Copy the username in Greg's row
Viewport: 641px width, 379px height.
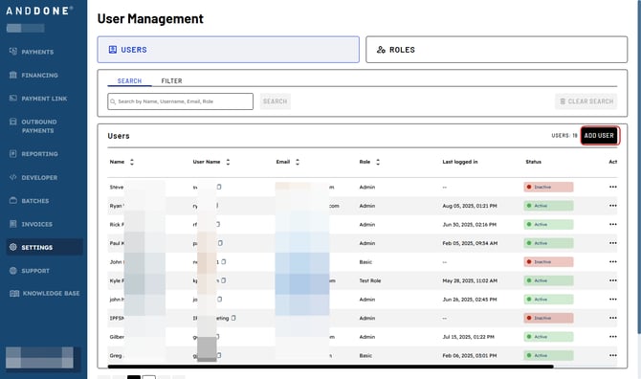(x=219, y=356)
